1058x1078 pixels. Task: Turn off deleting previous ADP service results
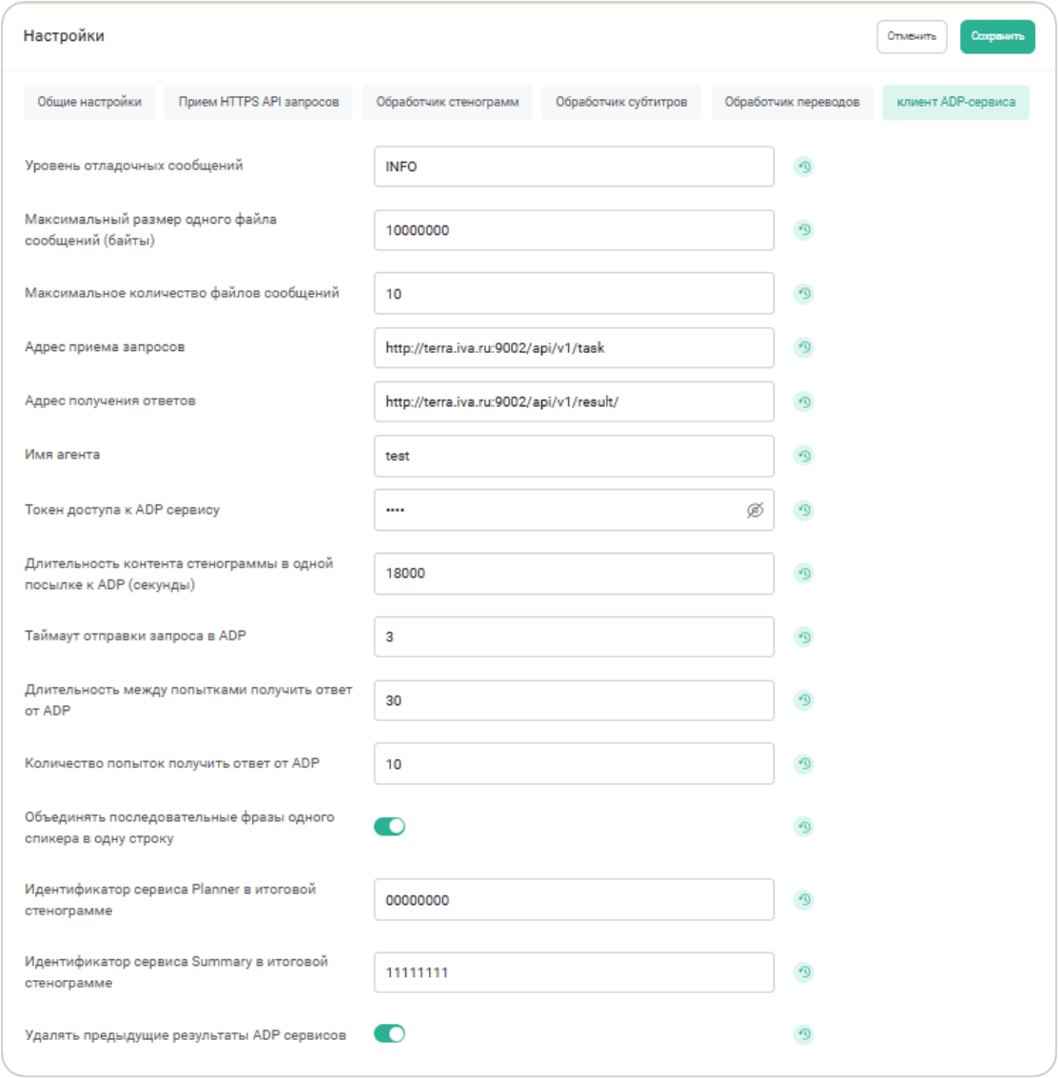(389, 1034)
